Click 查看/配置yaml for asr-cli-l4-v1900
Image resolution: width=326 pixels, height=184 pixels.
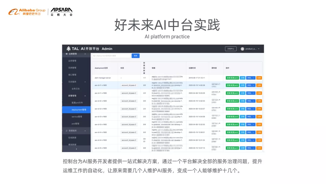click(x=232, y=140)
